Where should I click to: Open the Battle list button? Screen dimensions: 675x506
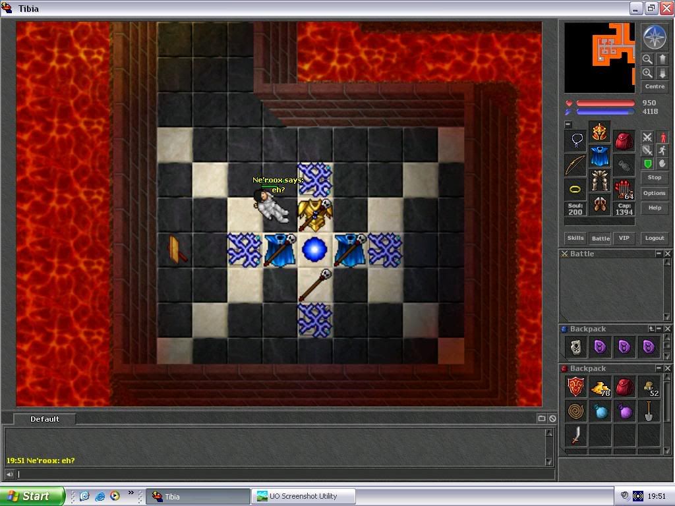coord(601,238)
